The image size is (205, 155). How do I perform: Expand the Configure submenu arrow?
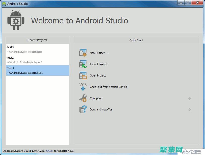tap(189, 98)
